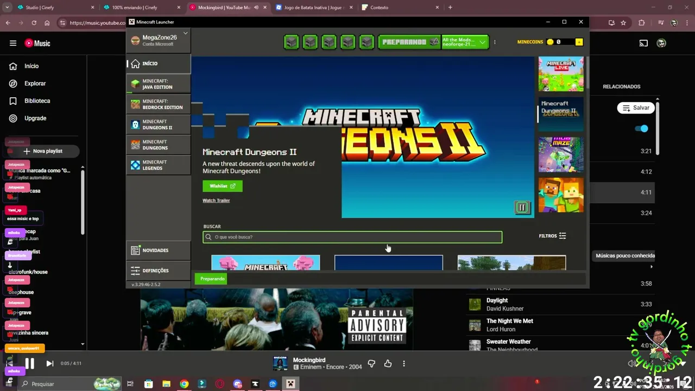This screenshot has height=391, width=695.
Task: Go to Chrome home page
Action: [47, 23]
